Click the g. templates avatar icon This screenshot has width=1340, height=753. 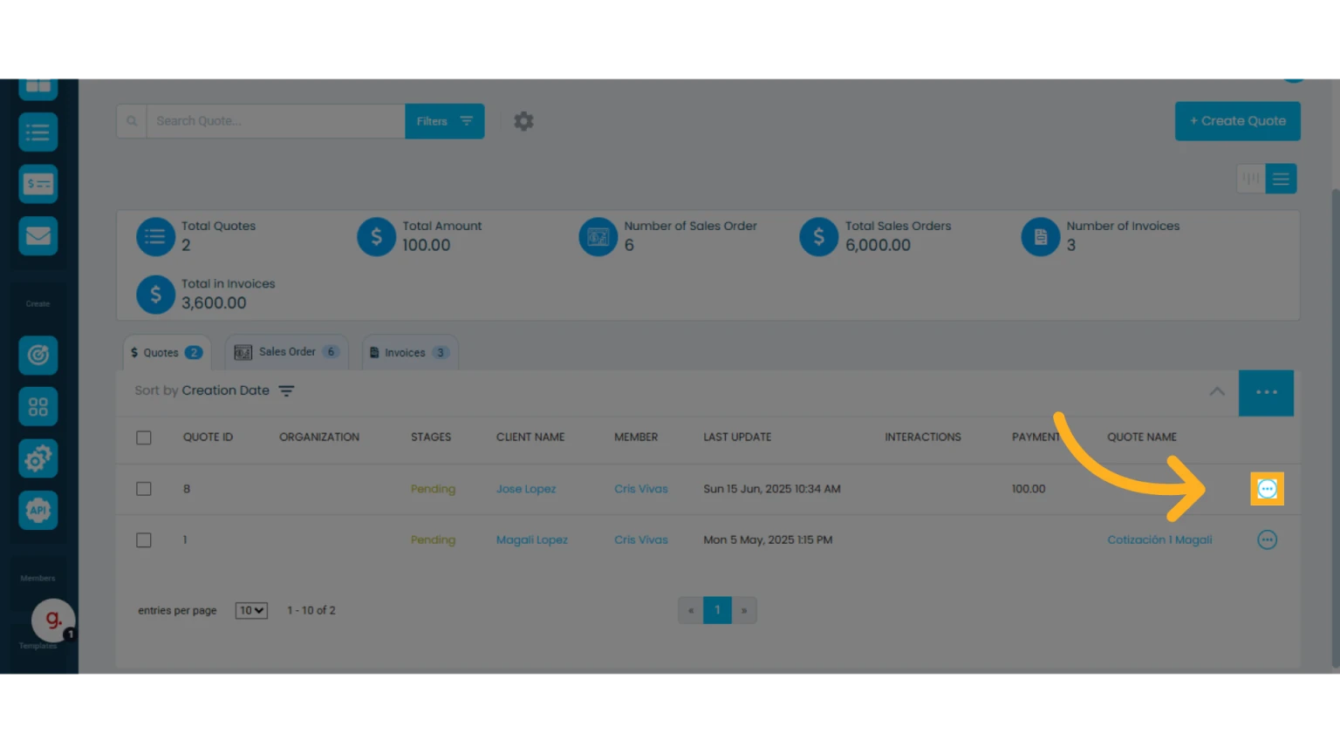(x=53, y=620)
